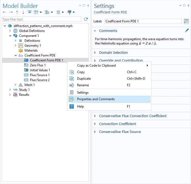This screenshot has width=191, height=184.
Task: Click the pencil edit comments icon
Action: pos(187,31)
